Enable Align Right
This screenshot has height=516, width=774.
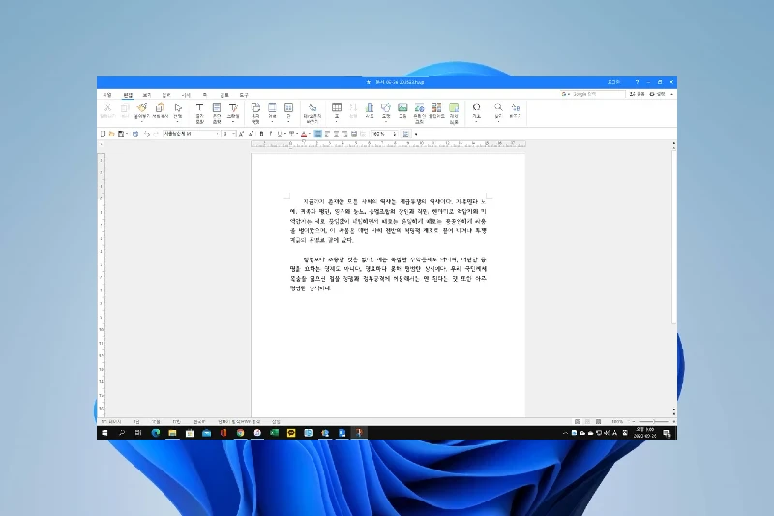(345, 134)
